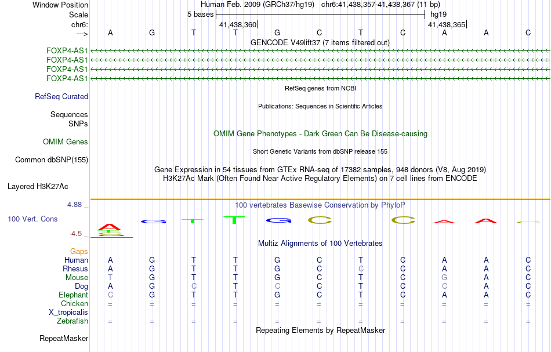
Task: Click the -4.5 PhyloP lower scale value
Action: tap(75, 234)
